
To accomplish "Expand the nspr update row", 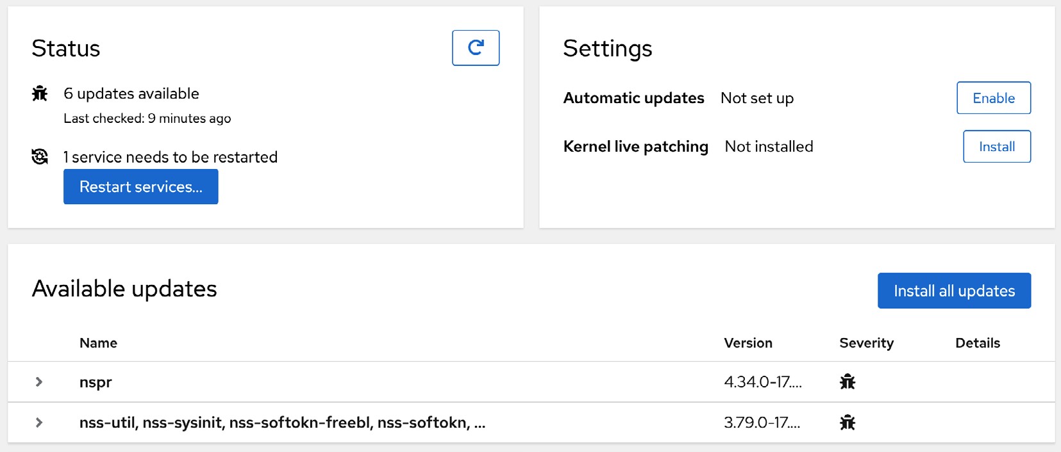I will 39,382.
